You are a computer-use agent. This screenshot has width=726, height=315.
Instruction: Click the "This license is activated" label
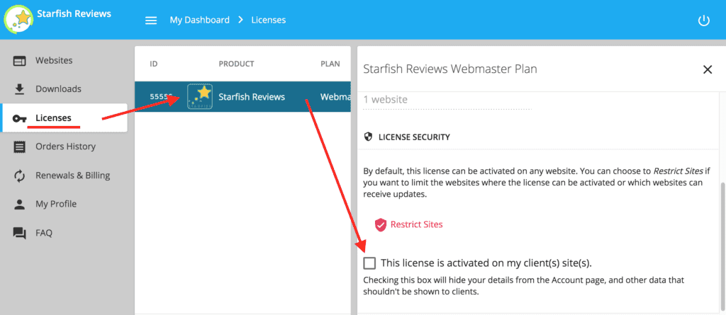486,263
